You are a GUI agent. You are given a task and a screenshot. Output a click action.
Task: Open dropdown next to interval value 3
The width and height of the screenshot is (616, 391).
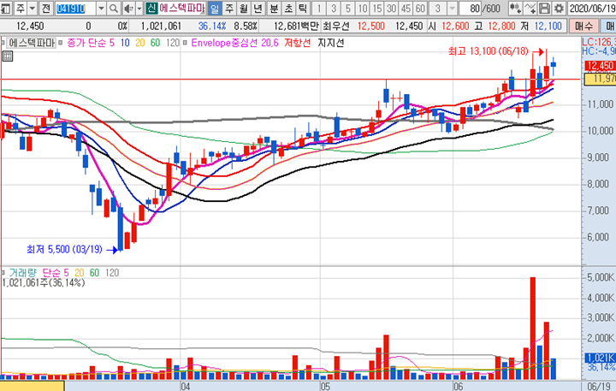[453, 8]
